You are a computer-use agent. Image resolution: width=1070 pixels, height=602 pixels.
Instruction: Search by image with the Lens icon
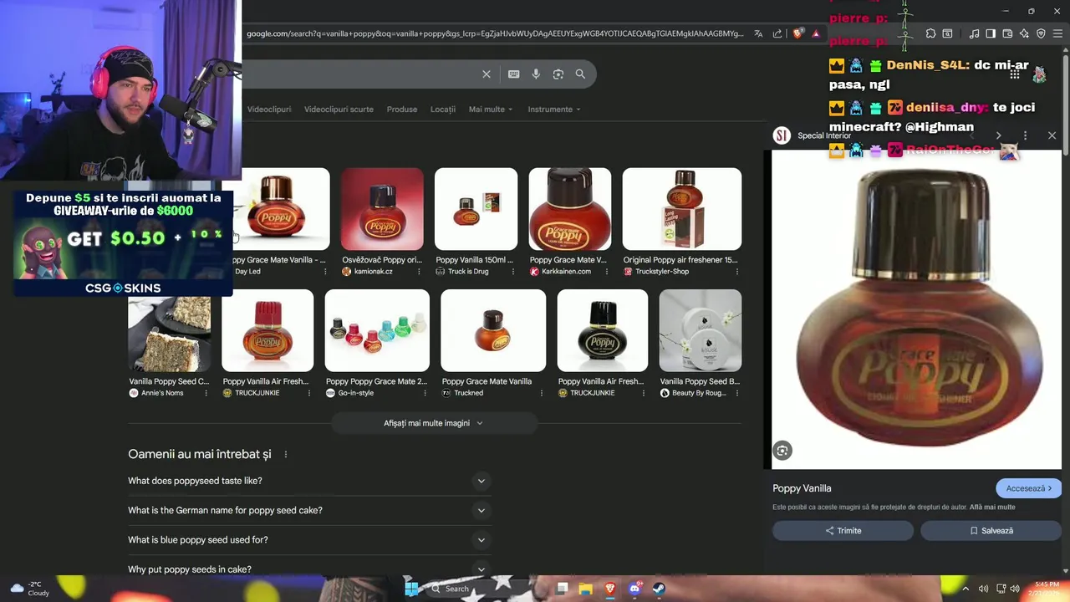point(558,74)
